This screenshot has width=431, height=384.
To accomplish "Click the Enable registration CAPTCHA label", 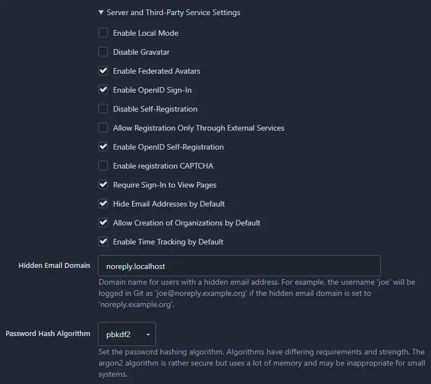I will pos(163,166).
